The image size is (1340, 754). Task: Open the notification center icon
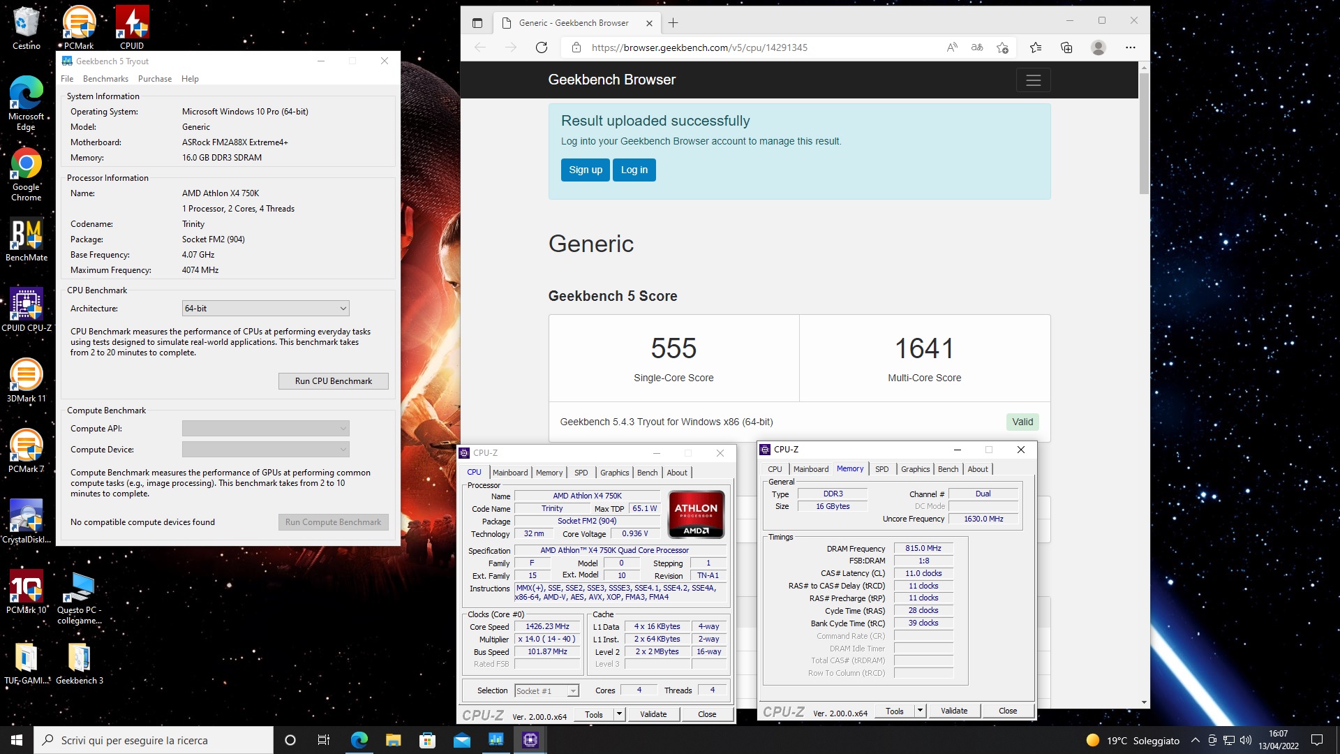tap(1317, 740)
